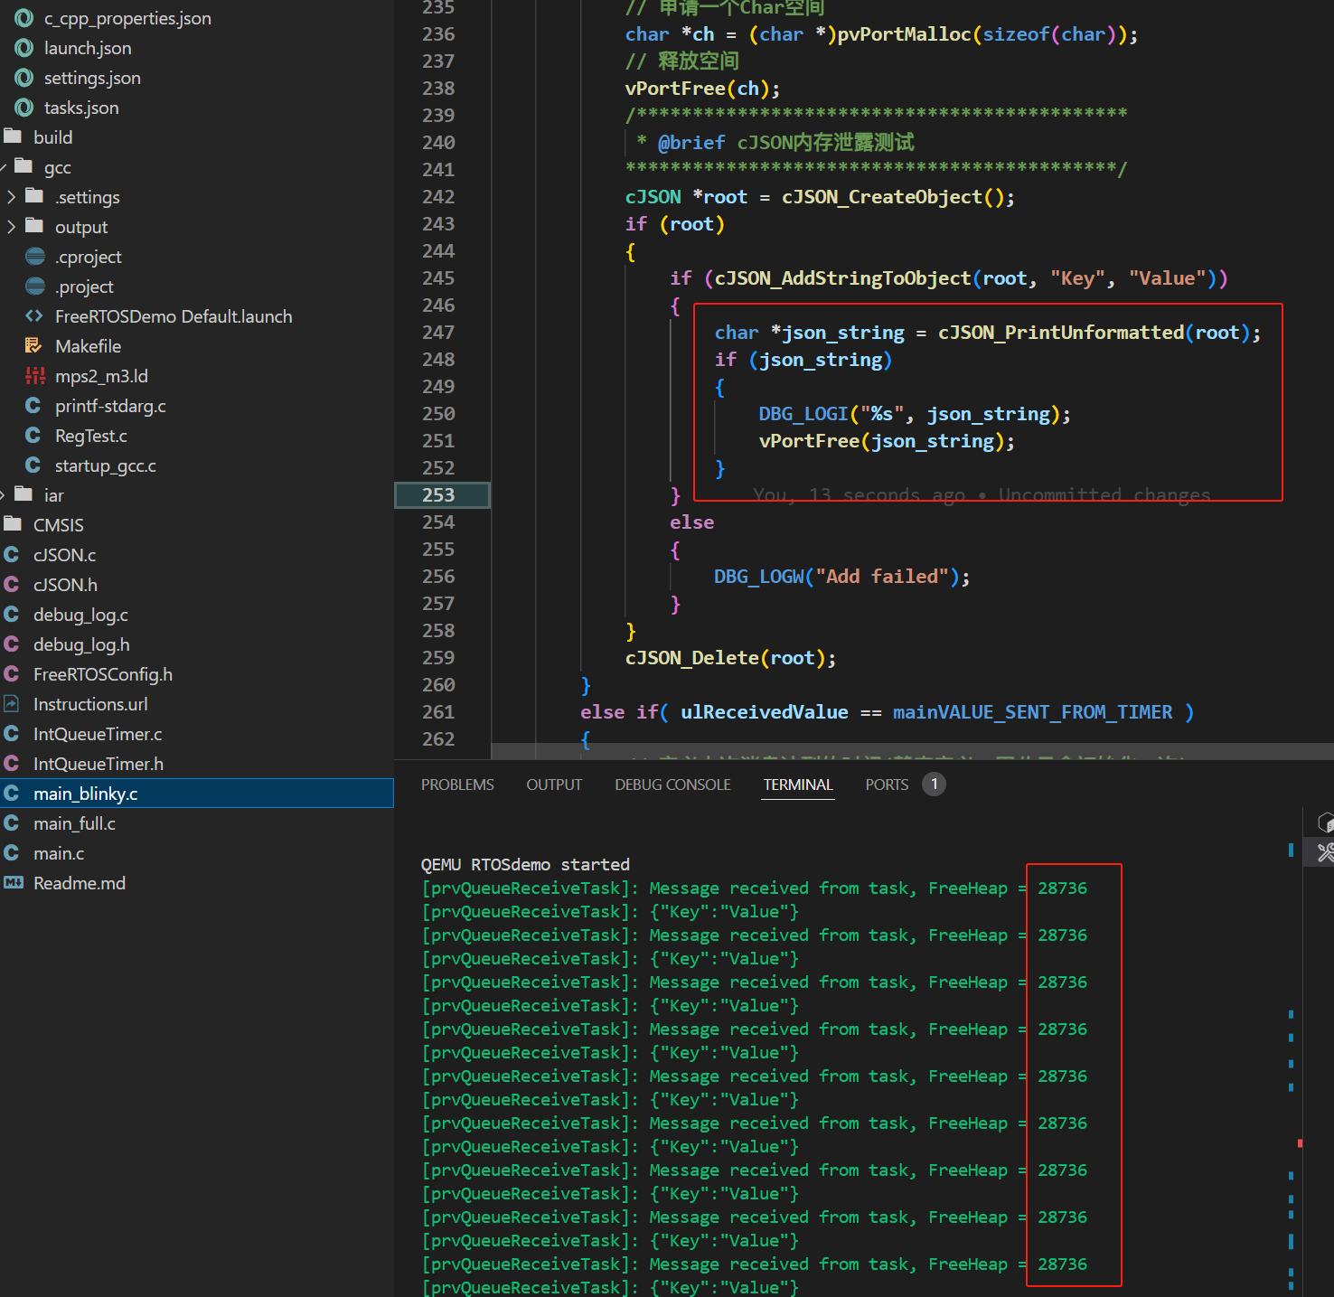Click vPortFree(ch) on line 238
1334x1297 pixels.
(x=702, y=89)
